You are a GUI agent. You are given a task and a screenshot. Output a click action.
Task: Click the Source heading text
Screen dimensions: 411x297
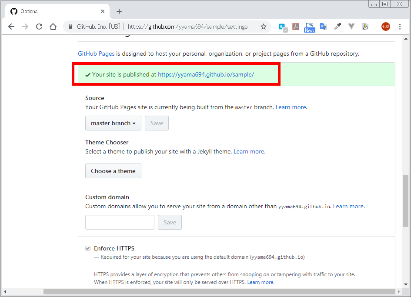95,98
